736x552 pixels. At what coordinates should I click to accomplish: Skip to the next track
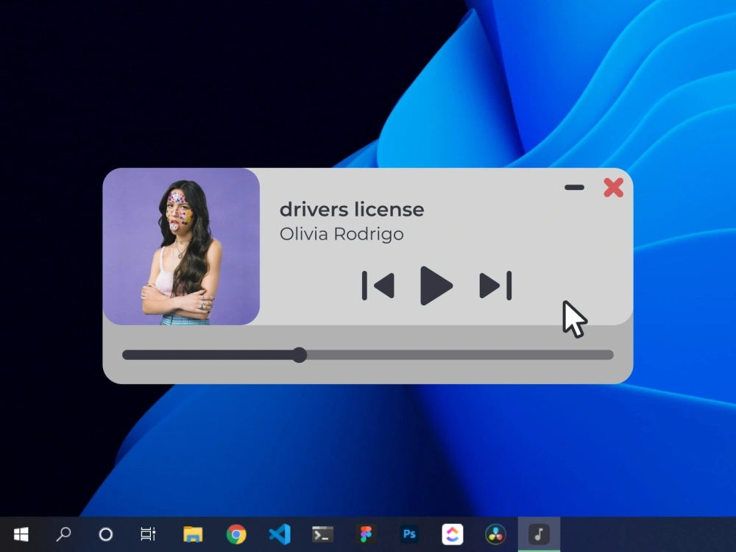(495, 286)
